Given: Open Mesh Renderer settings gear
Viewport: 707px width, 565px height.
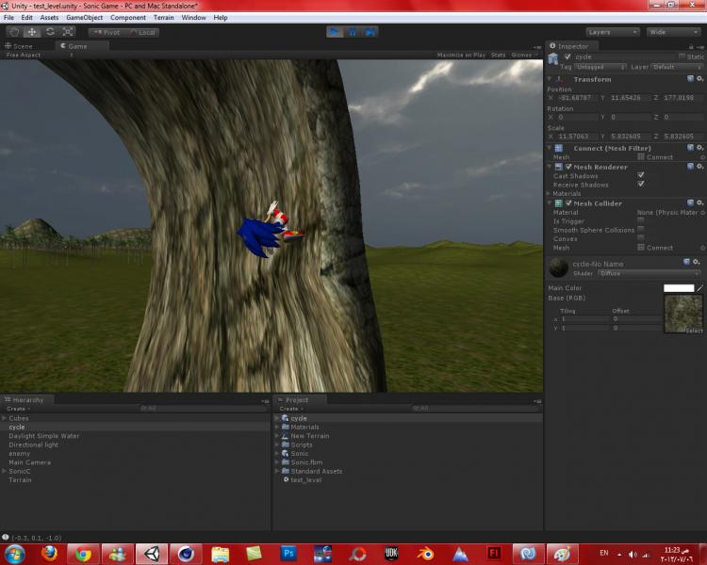Looking at the screenshot, I should pyautogui.click(x=699, y=167).
